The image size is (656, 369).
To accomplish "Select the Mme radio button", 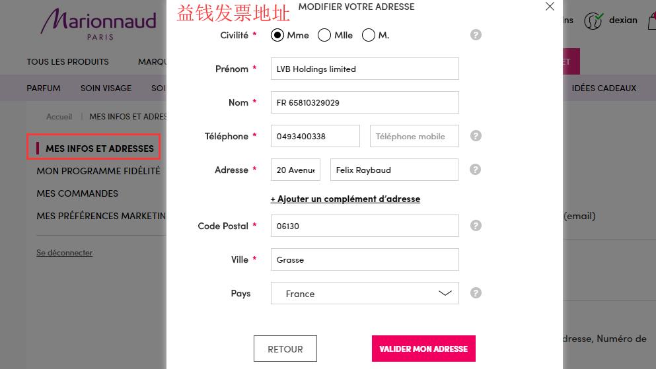I will (x=277, y=35).
